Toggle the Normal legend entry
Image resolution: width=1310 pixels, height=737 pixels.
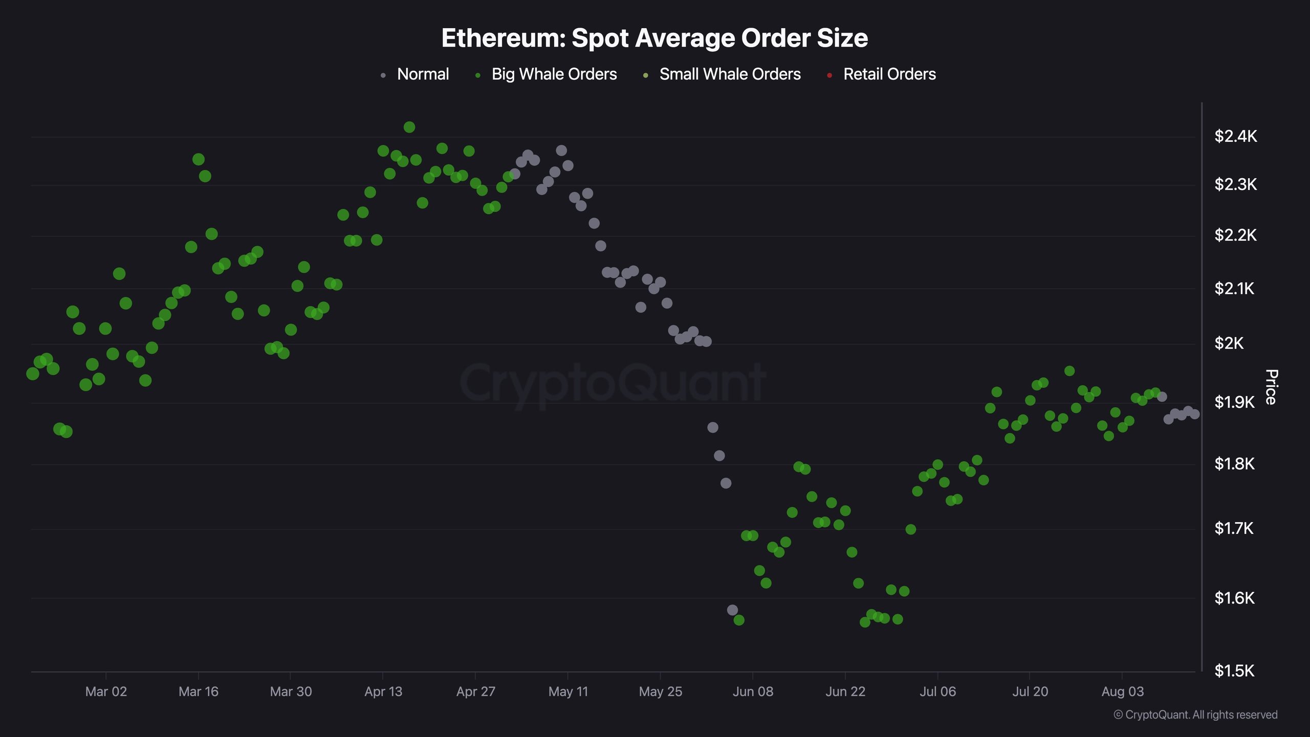point(415,74)
